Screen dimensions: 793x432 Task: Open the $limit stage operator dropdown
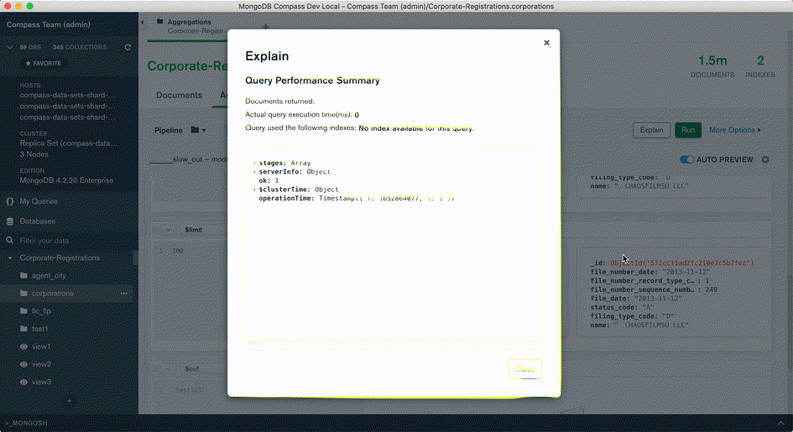tap(202, 229)
